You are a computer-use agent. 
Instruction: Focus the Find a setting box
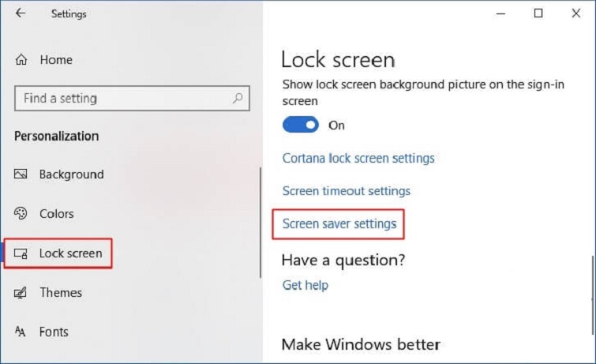(x=122, y=99)
